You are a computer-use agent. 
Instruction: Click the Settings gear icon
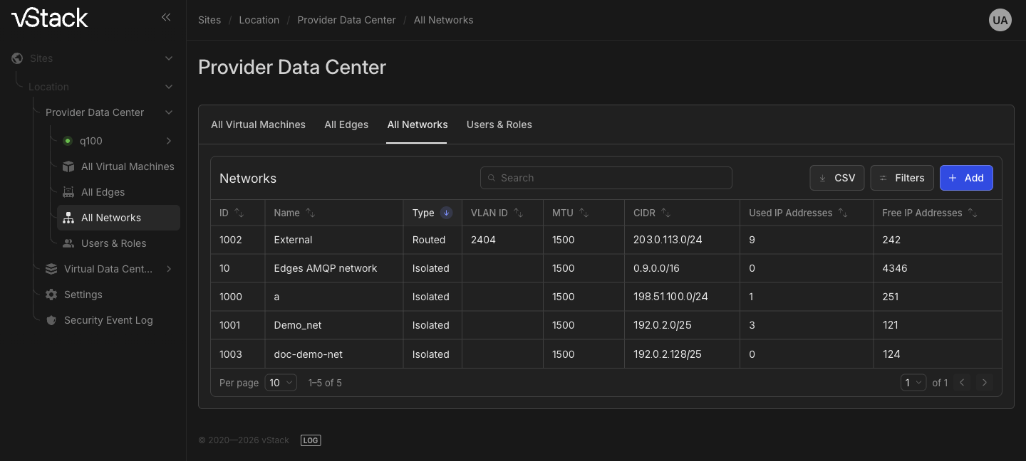click(51, 295)
